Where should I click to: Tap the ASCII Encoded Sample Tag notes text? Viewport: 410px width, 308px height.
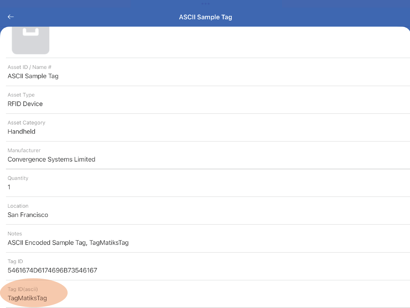pyautogui.click(x=68, y=243)
